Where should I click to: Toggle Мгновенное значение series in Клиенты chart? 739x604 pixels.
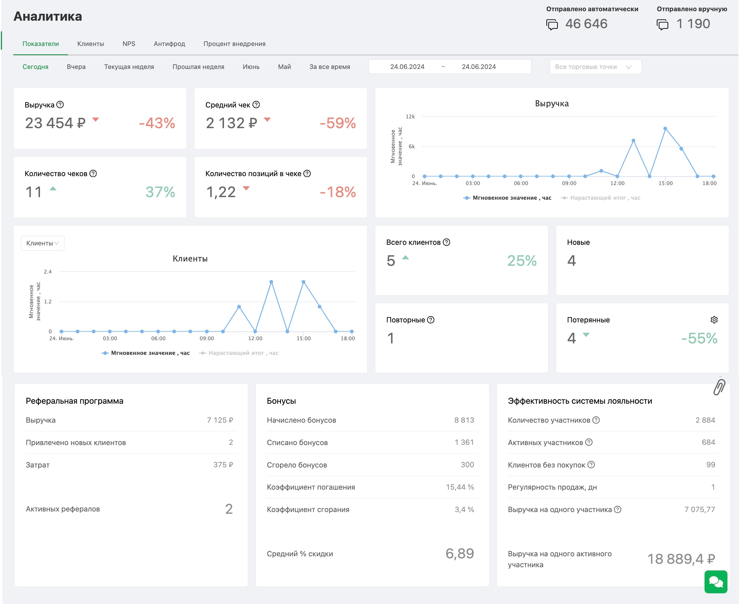pyautogui.click(x=145, y=353)
